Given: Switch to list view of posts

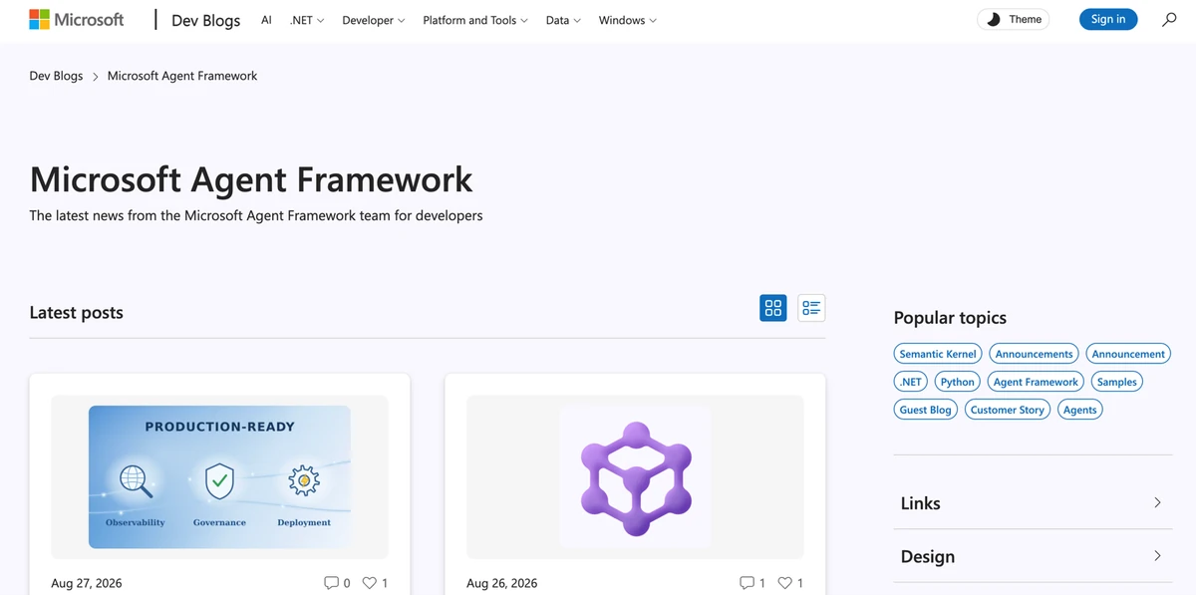Looking at the screenshot, I should coord(811,308).
